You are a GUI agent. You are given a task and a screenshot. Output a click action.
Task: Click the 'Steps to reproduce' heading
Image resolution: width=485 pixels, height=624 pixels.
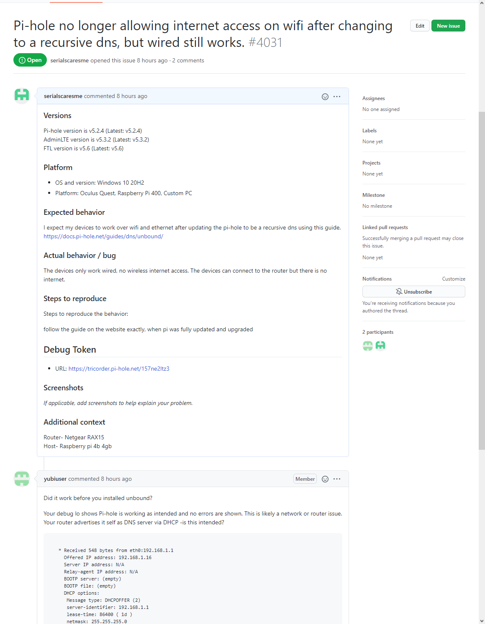pyautogui.click(x=75, y=299)
